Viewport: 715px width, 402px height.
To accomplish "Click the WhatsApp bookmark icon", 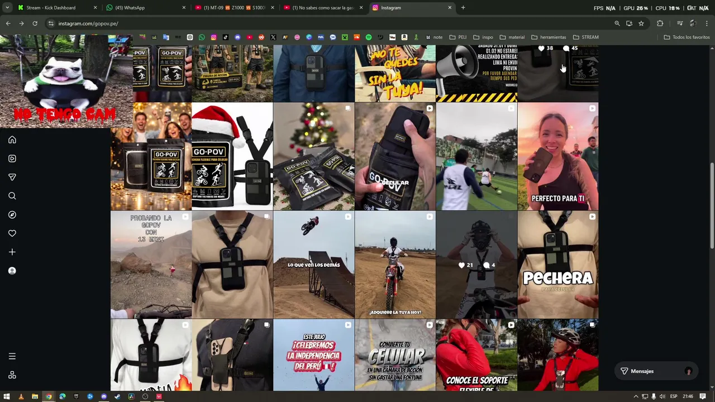I will click(202, 37).
